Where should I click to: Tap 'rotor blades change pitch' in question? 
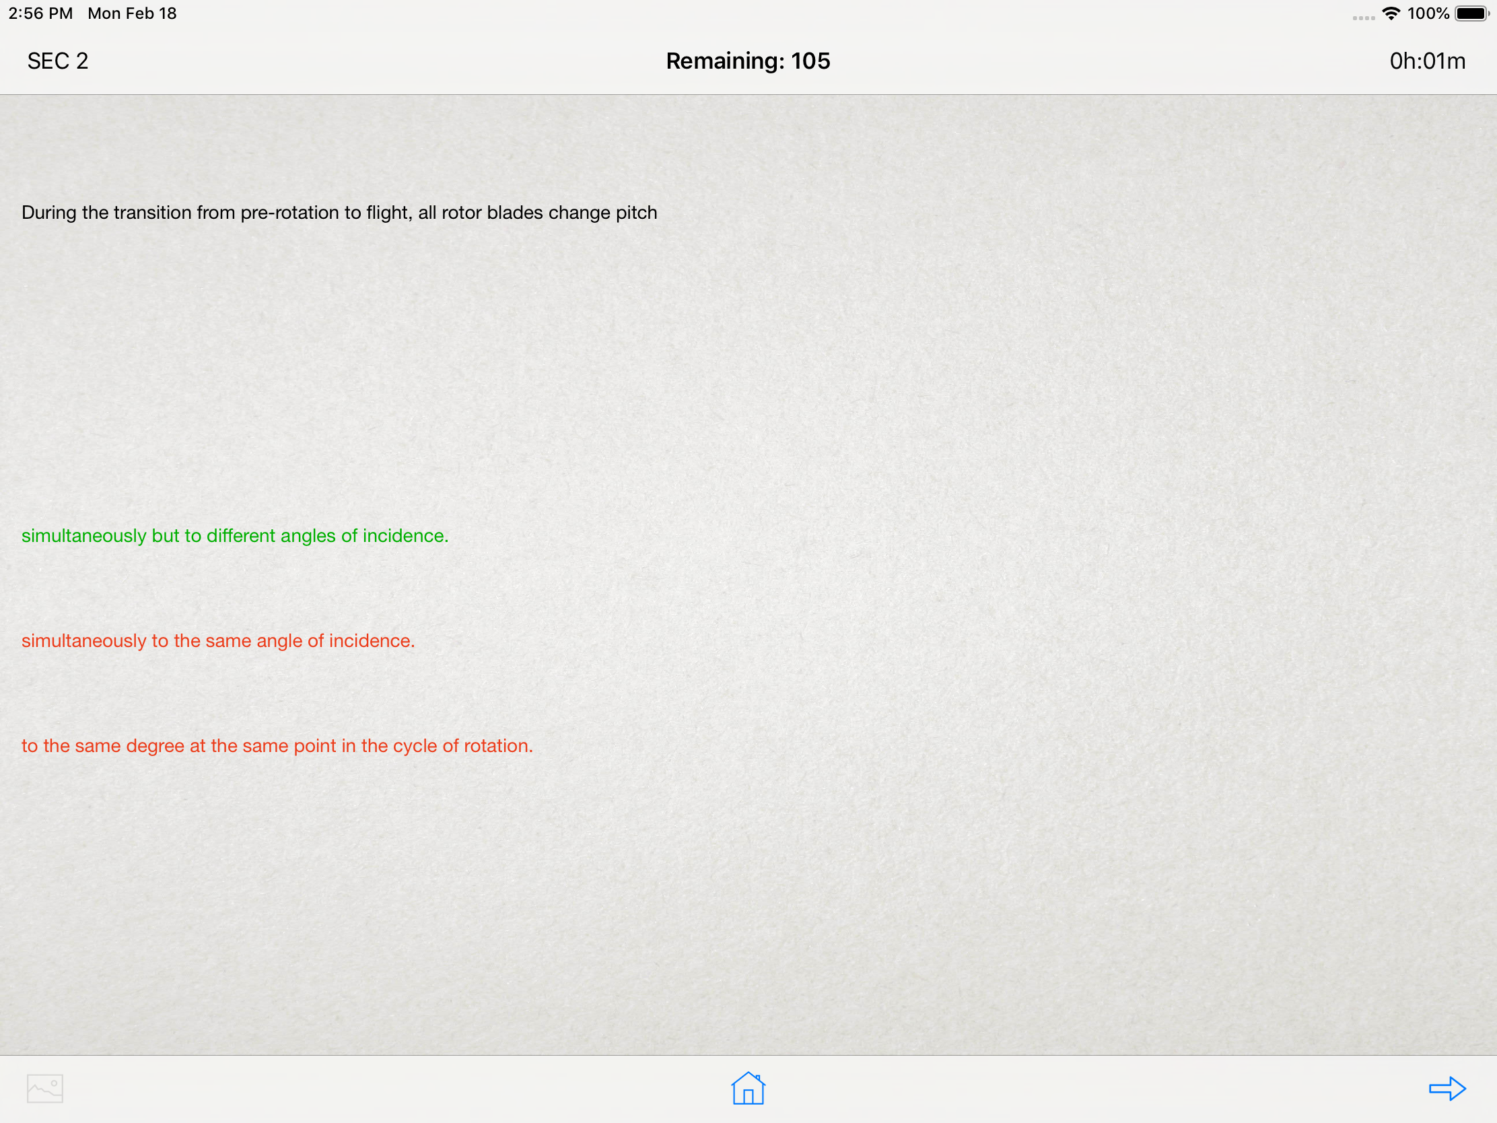point(549,213)
